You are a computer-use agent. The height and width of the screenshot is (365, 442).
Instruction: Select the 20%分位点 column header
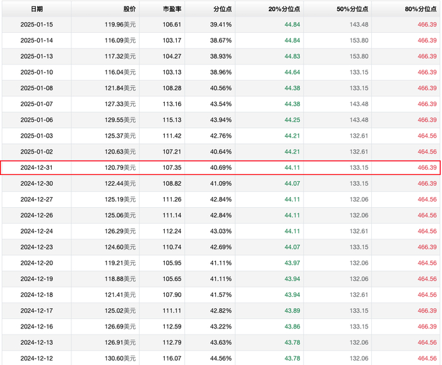pos(284,9)
